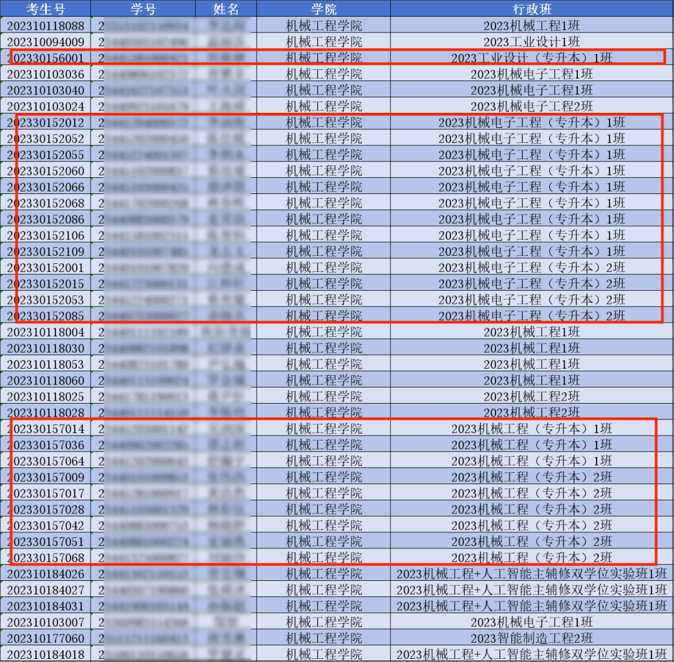Click 行政班 cell in row 202310118088
The image size is (674, 662).
pyautogui.click(x=532, y=26)
